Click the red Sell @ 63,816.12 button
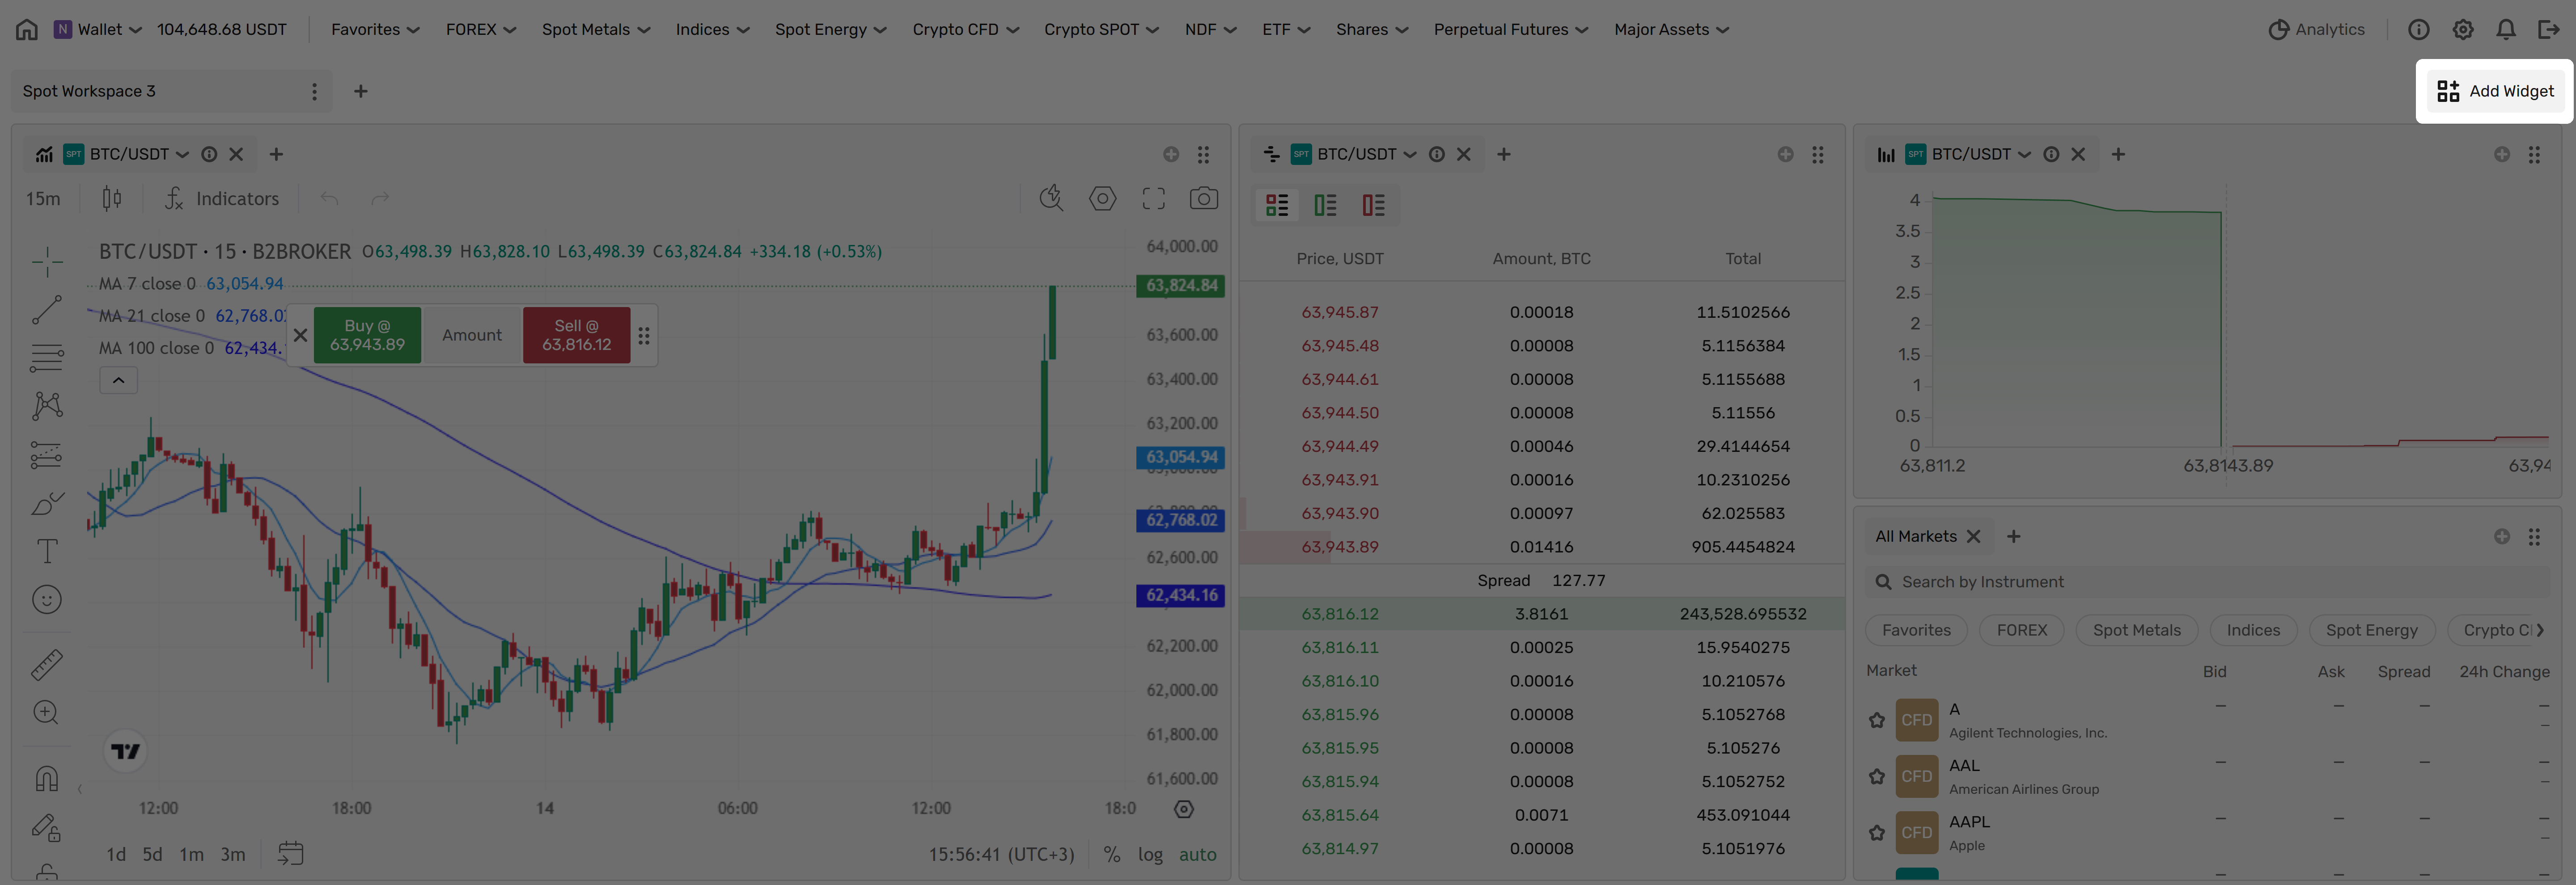 click(x=576, y=336)
